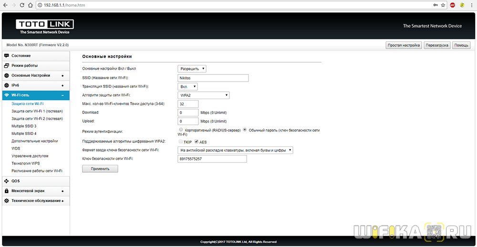Click the QOS icon in sidebar
Image resolution: width=477 pixels, height=247 pixels.
(x=7, y=181)
